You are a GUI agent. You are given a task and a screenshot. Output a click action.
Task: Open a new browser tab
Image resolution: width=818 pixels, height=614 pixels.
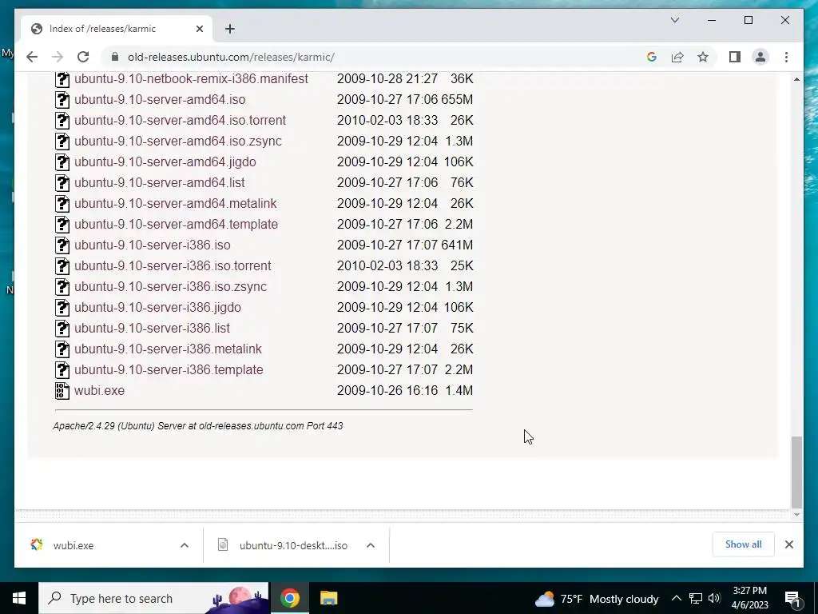click(x=229, y=29)
